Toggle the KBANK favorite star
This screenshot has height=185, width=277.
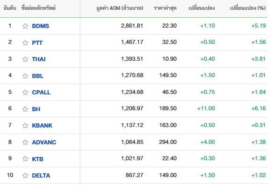(x=25, y=126)
